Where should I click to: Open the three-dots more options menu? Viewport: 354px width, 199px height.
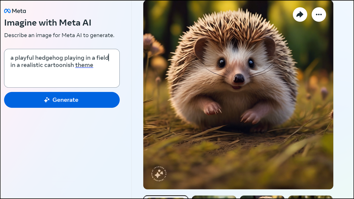point(319,14)
